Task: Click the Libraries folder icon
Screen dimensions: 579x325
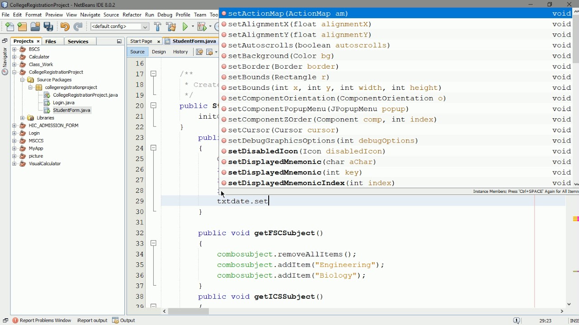Action: click(x=31, y=118)
